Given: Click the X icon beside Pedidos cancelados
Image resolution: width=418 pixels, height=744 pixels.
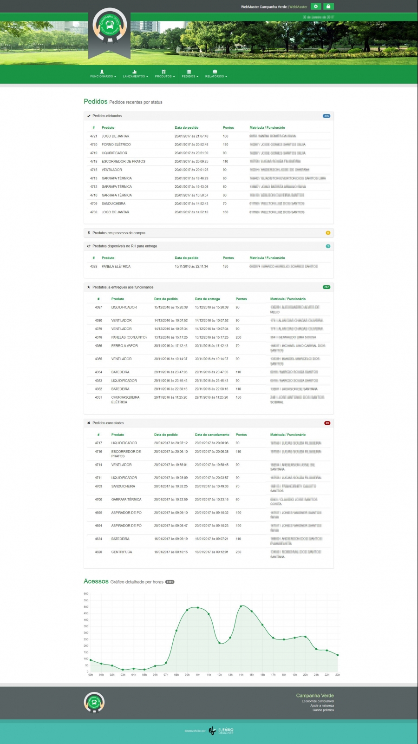Looking at the screenshot, I should coord(89,423).
